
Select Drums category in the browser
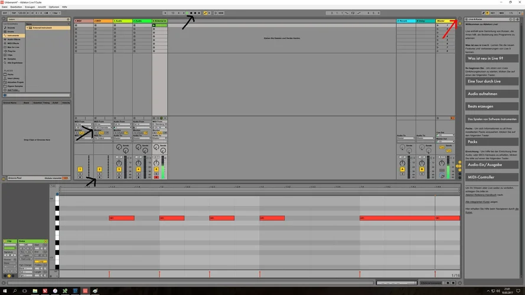point(12,31)
